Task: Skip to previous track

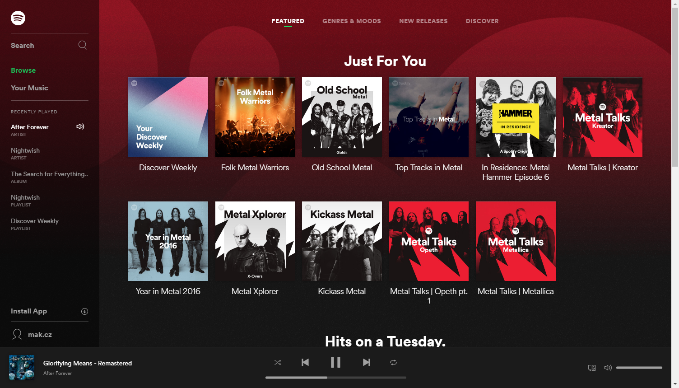Action: (305, 362)
